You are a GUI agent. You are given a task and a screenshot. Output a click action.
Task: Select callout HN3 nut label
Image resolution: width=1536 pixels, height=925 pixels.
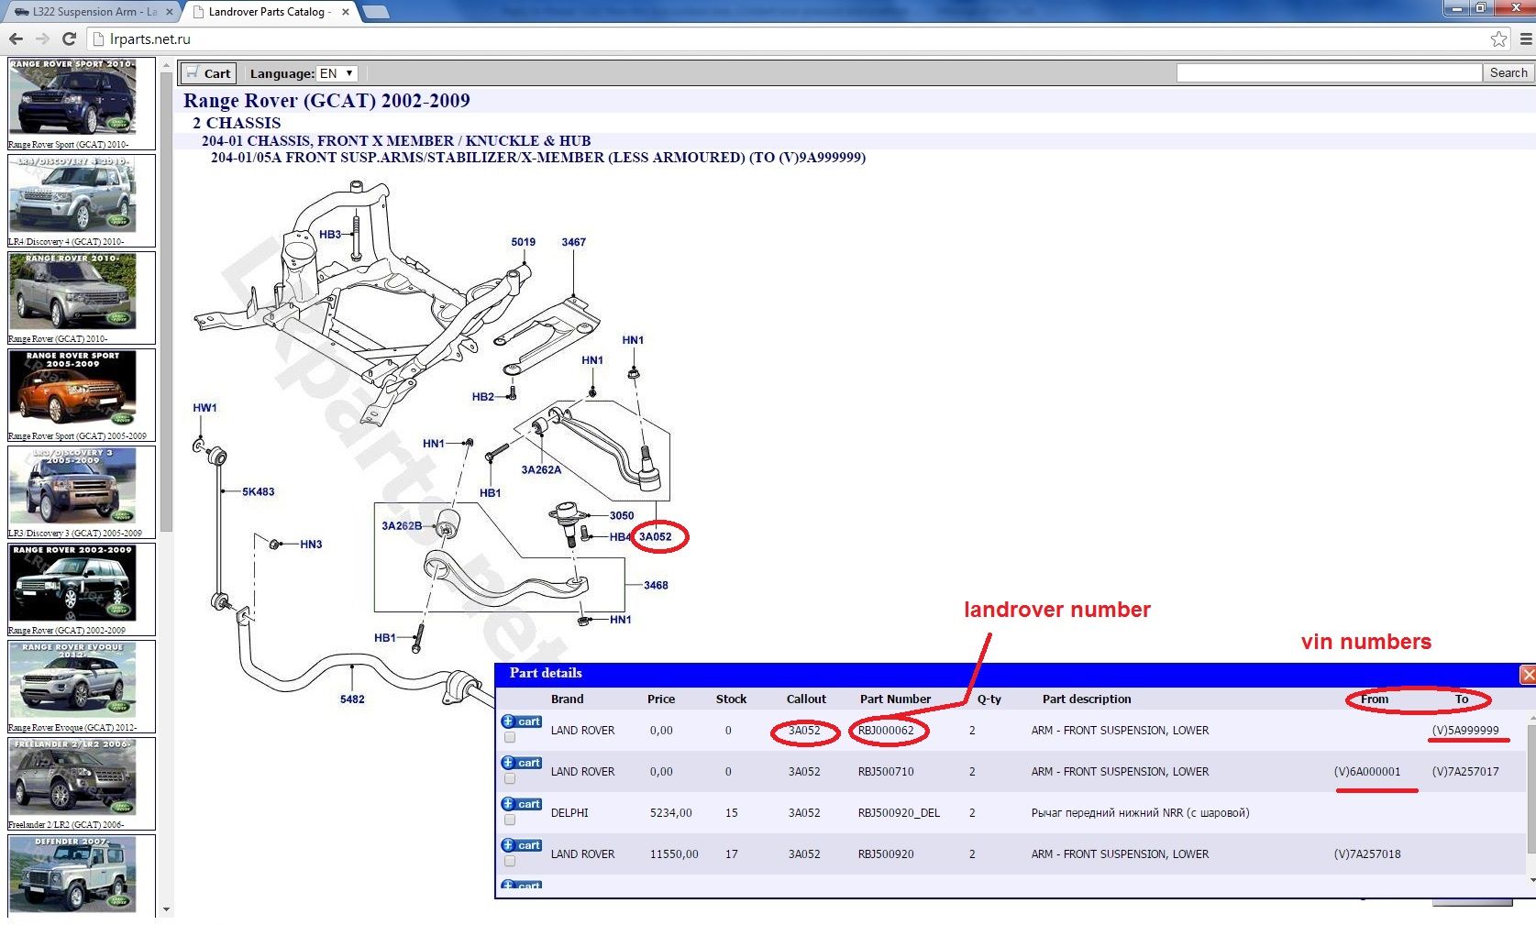[x=311, y=544]
